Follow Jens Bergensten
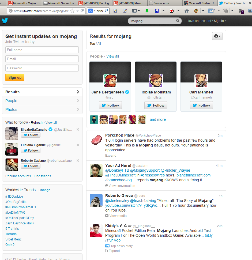 (x=110, y=105)
